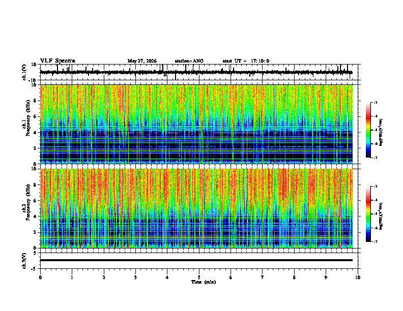
Task: Click the station=ANG label
Action: pos(189,61)
